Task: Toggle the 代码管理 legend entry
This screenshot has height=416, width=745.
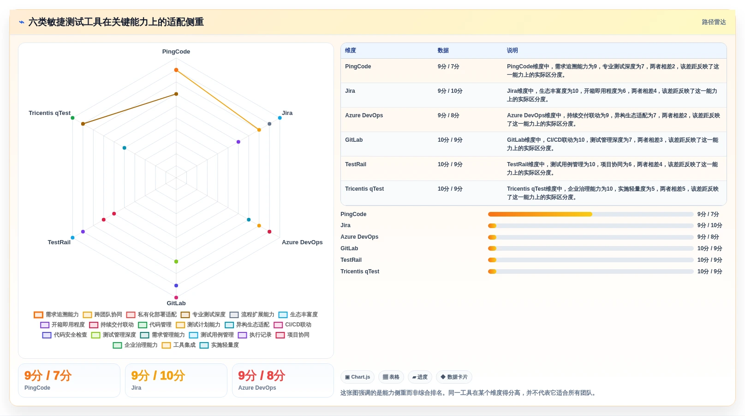Action: coord(155,325)
